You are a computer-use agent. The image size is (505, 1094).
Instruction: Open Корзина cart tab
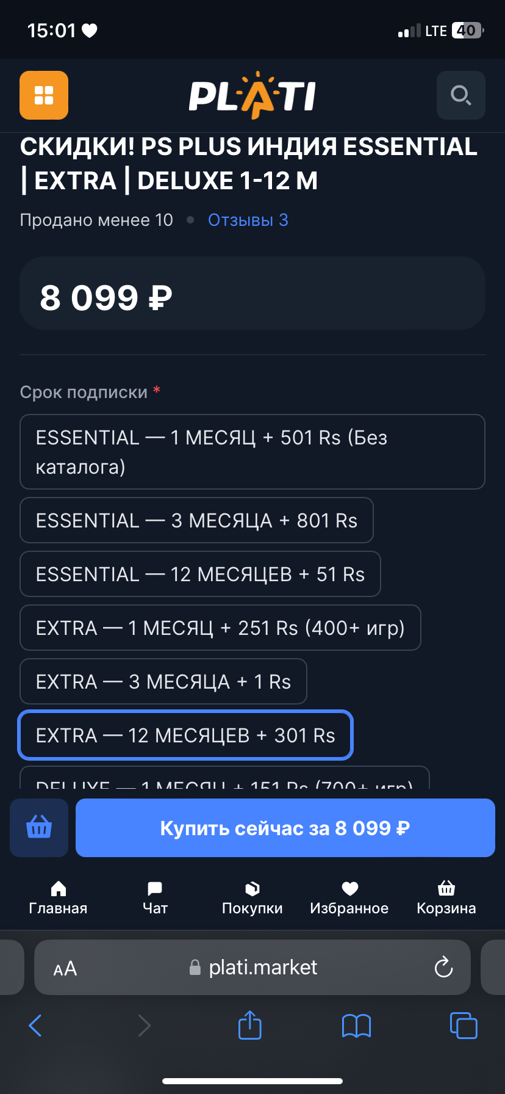446,897
